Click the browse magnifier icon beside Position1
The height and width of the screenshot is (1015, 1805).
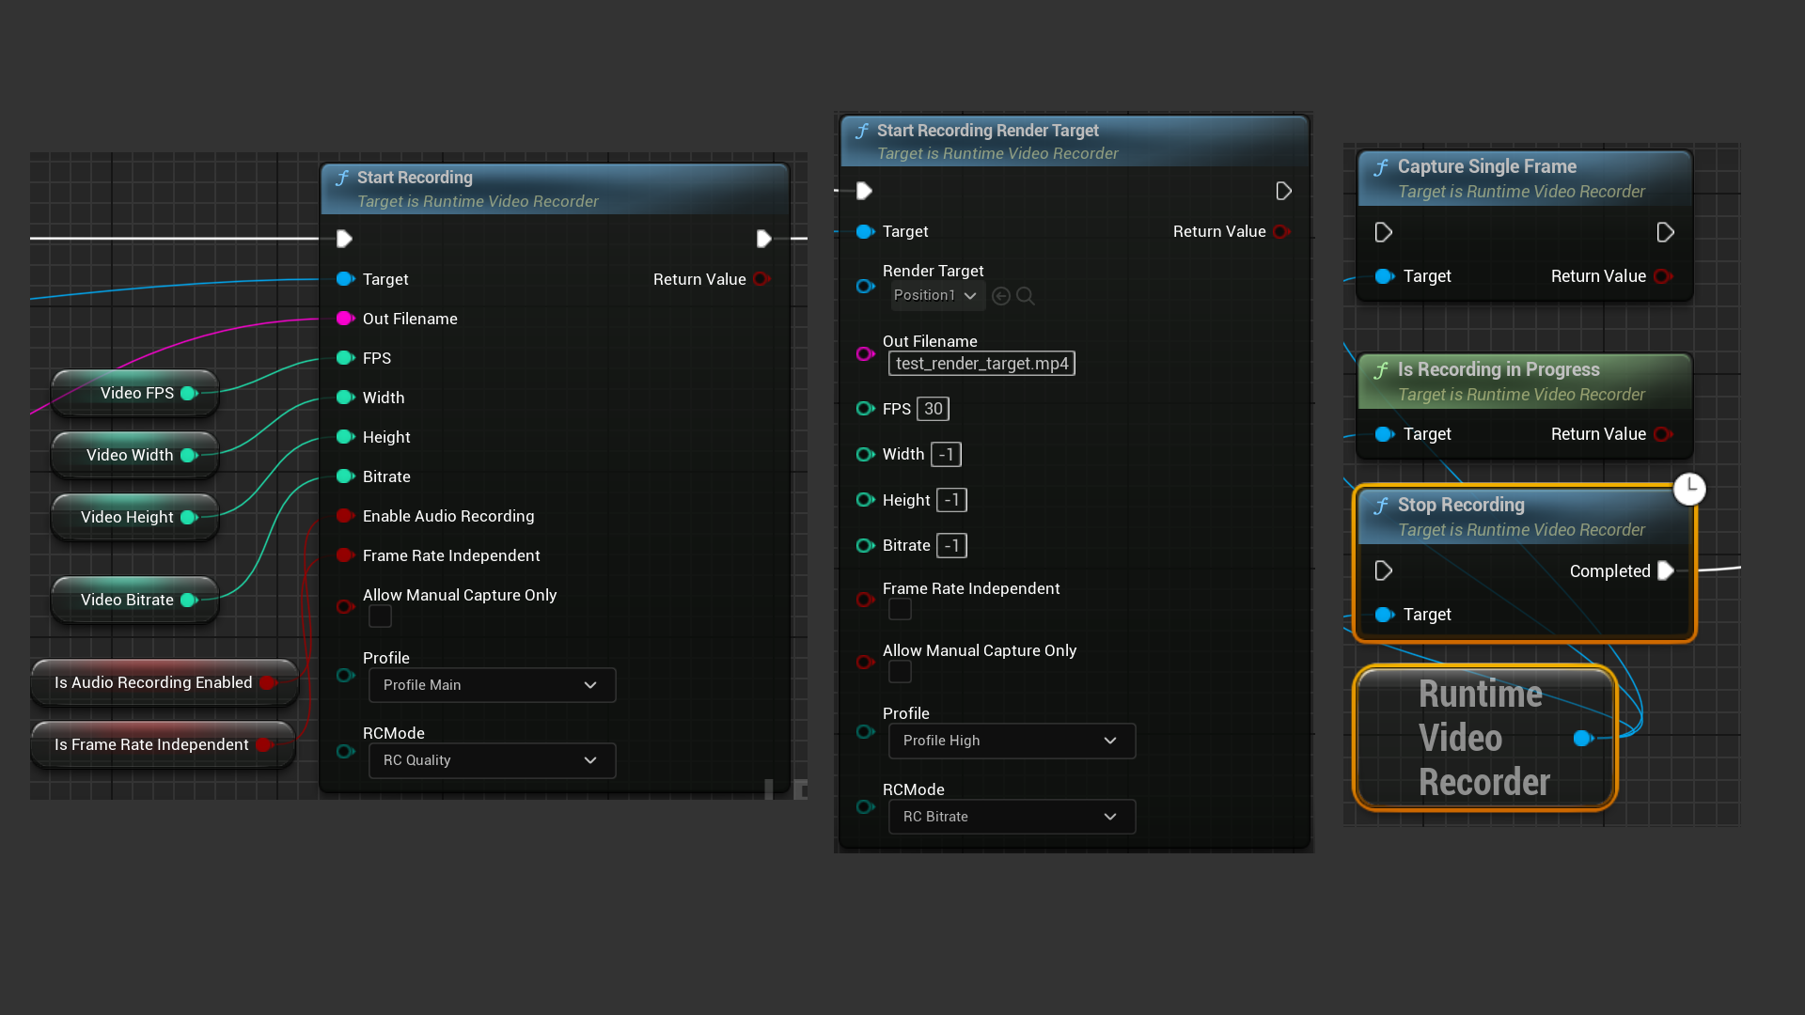pyautogui.click(x=1026, y=296)
